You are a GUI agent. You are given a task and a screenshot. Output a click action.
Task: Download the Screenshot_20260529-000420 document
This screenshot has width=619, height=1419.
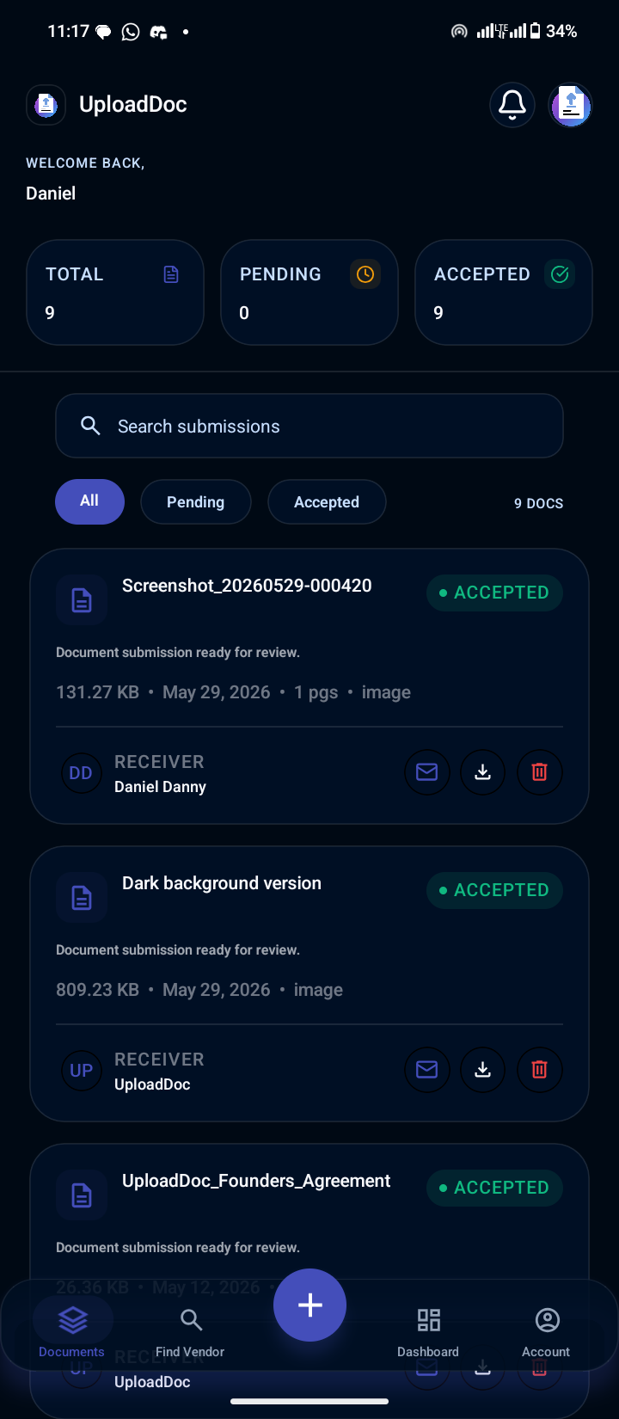point(483,771)
